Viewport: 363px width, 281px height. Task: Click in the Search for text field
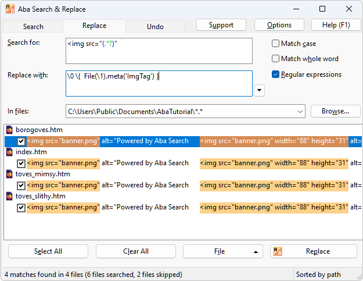159,51
